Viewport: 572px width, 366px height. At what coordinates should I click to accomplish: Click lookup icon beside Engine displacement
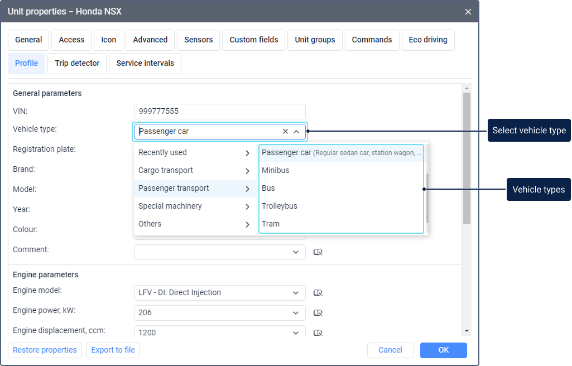tap(318, 333)
